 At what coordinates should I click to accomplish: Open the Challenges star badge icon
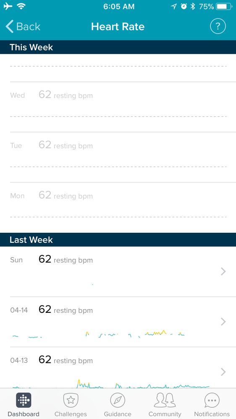71,400
